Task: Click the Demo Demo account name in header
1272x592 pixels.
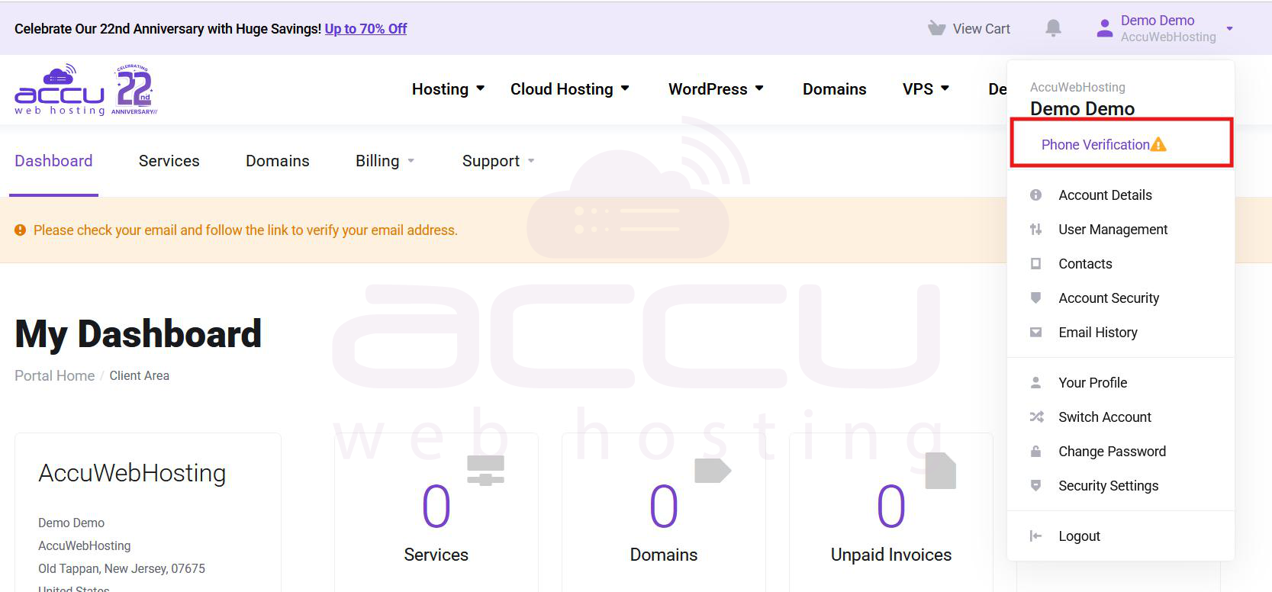Action: click(x=1158, y=21)
